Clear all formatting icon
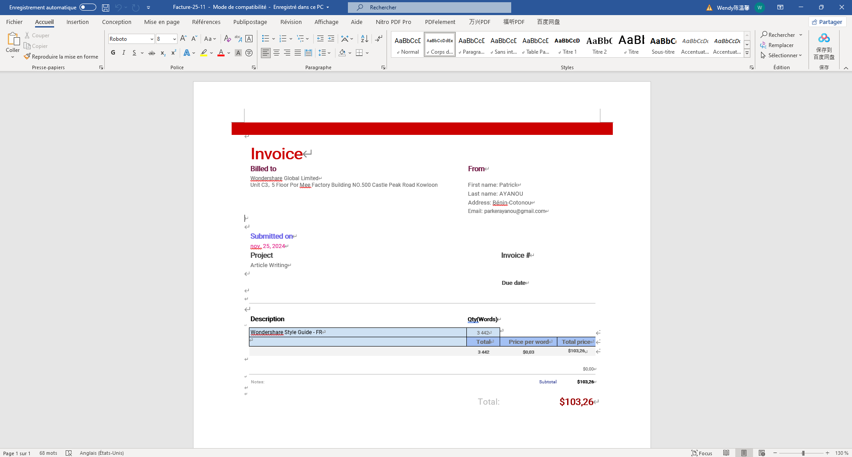The image size is (852, 457). click(227, 39)
